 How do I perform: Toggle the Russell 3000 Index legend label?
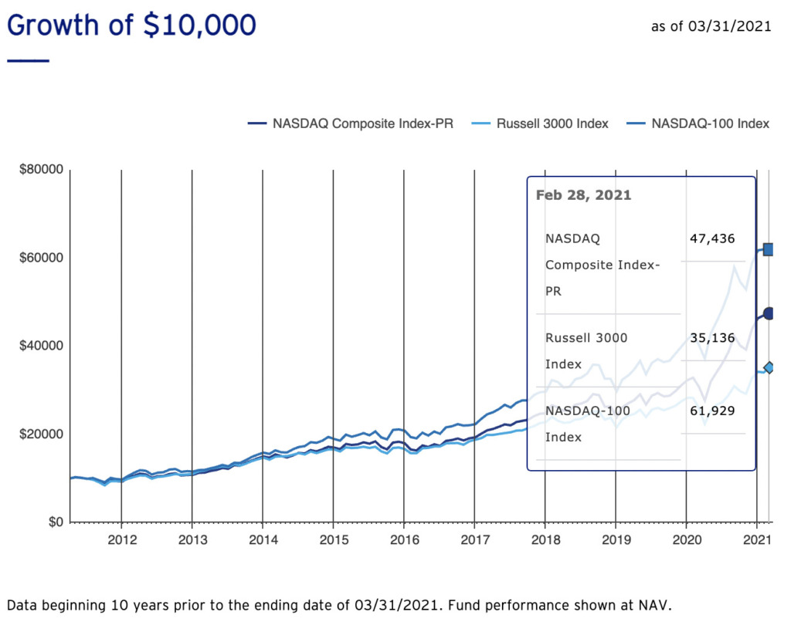pyautogui.click(x=552, y=123)
